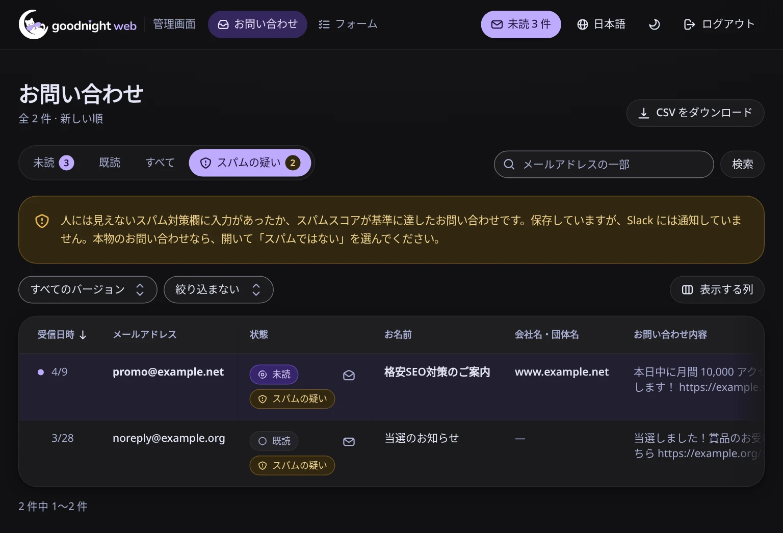
Task: Select the スパムの疑い filter tab
Action: (250, 163)
